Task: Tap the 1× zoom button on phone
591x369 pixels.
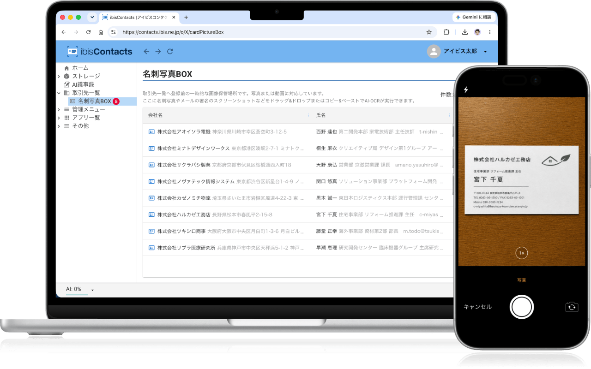Action: [x=521, y=253]
